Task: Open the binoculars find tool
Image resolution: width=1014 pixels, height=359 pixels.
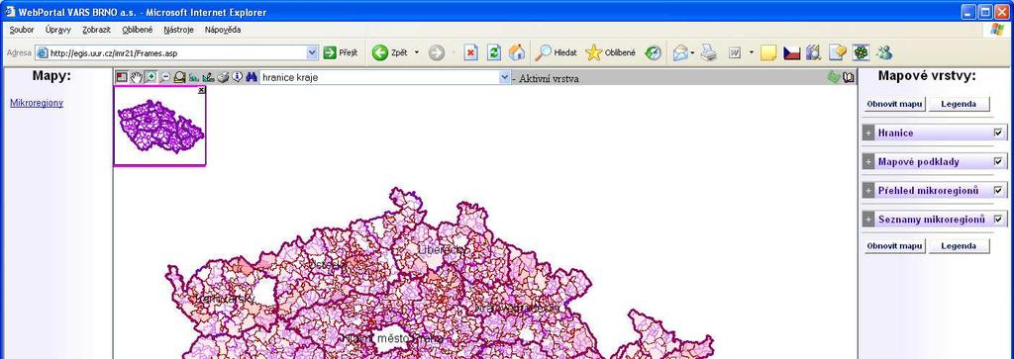Action: click(x=251, y=77)
